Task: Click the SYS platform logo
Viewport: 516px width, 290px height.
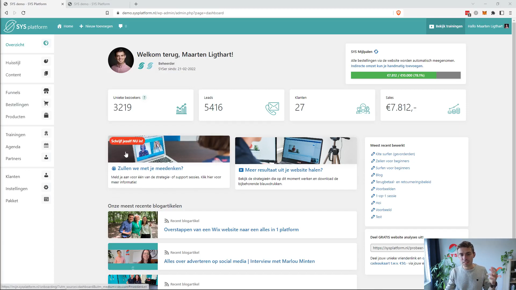Action: point(26,26)
